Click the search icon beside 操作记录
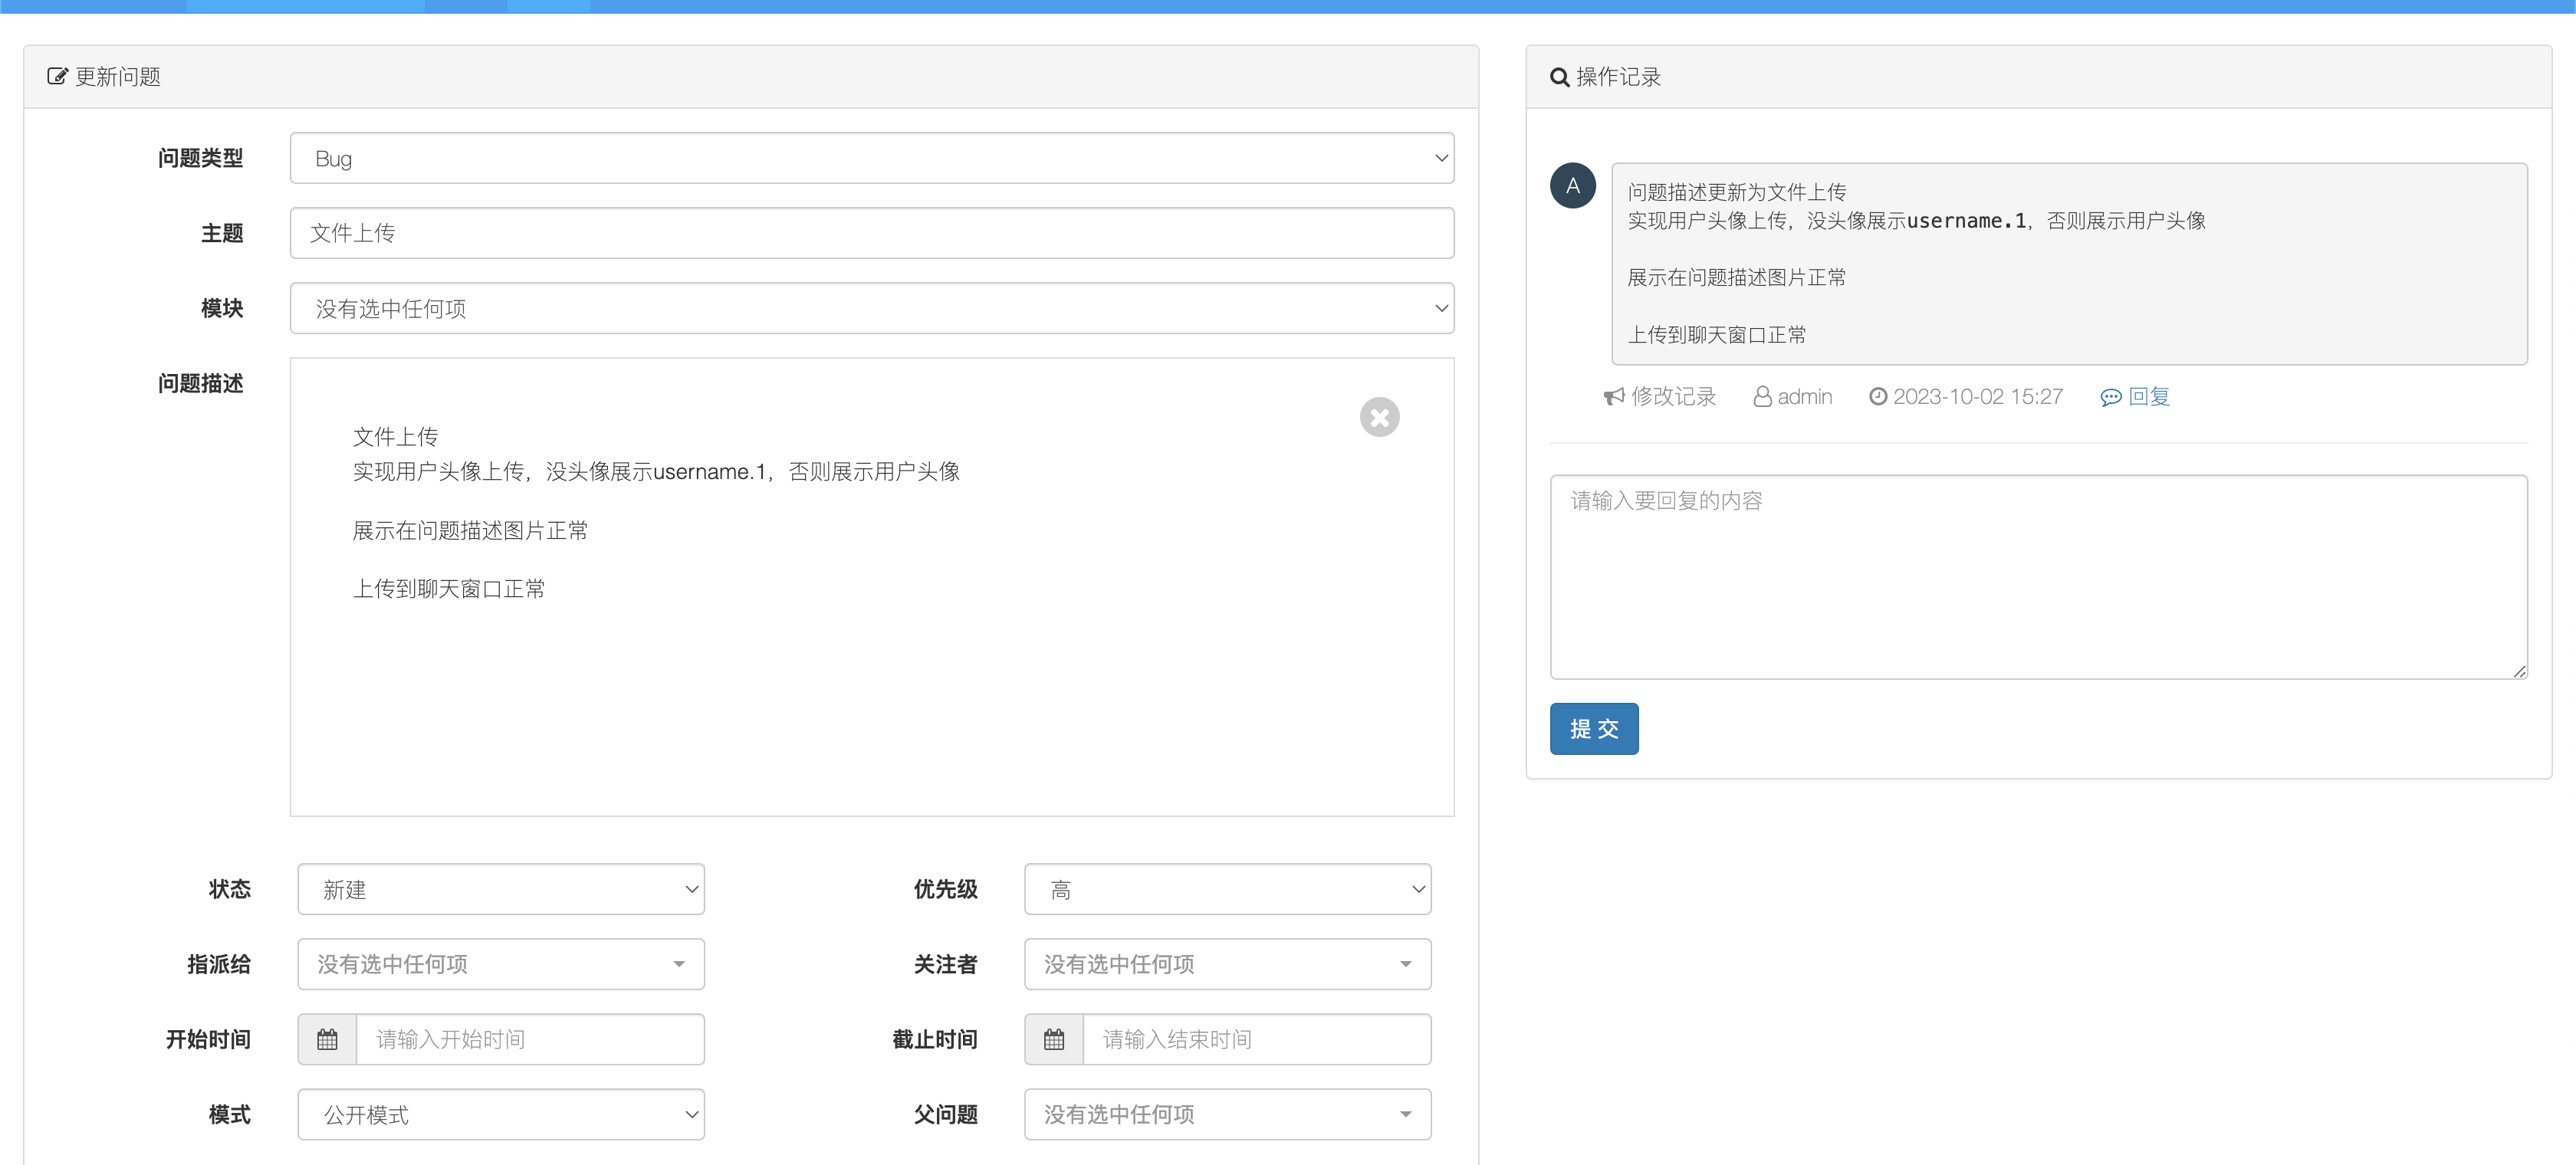2576x1165 pixels. [x=1559, y=77]
